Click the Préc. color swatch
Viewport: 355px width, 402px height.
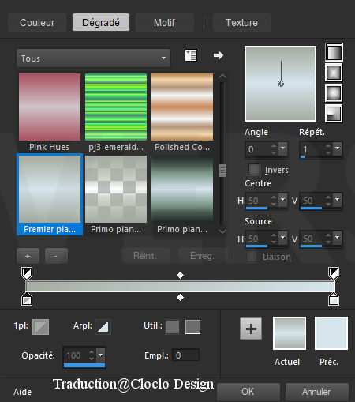[331, 333]
